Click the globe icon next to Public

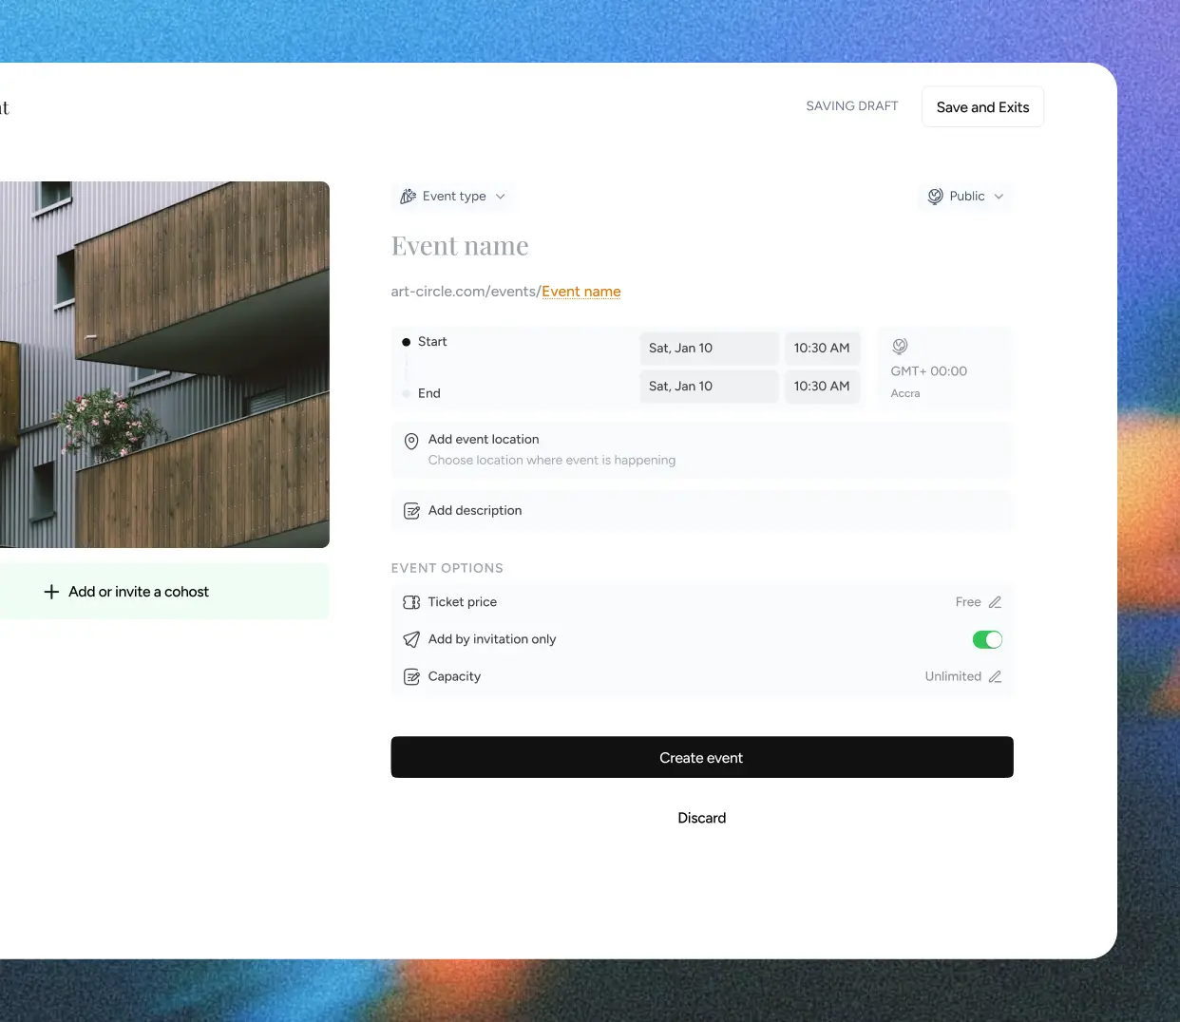(935, 197)
